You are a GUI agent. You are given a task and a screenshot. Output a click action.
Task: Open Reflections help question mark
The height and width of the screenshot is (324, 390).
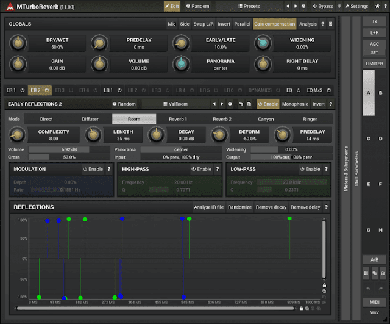(x=326, y=207)
